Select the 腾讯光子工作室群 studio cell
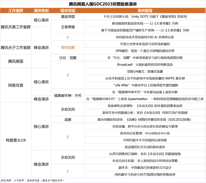 tap(16, 48)
